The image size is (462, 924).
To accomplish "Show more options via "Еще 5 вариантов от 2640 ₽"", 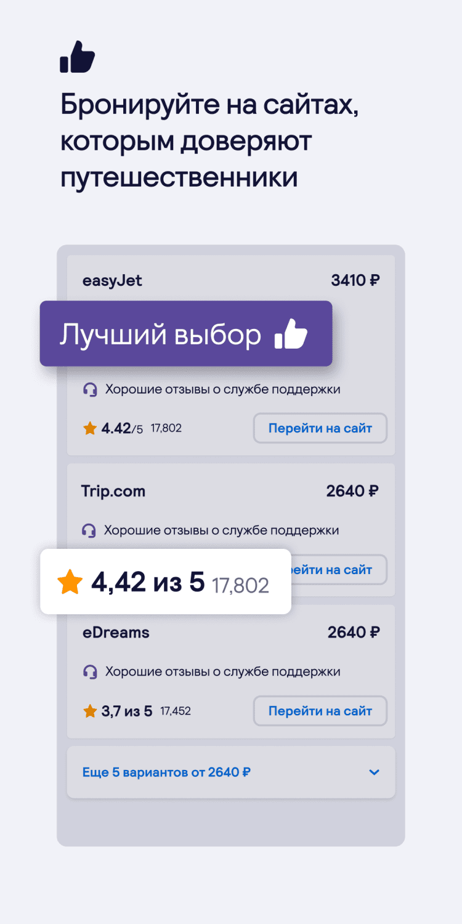I will pyautogui.click(x=166, y=772).
